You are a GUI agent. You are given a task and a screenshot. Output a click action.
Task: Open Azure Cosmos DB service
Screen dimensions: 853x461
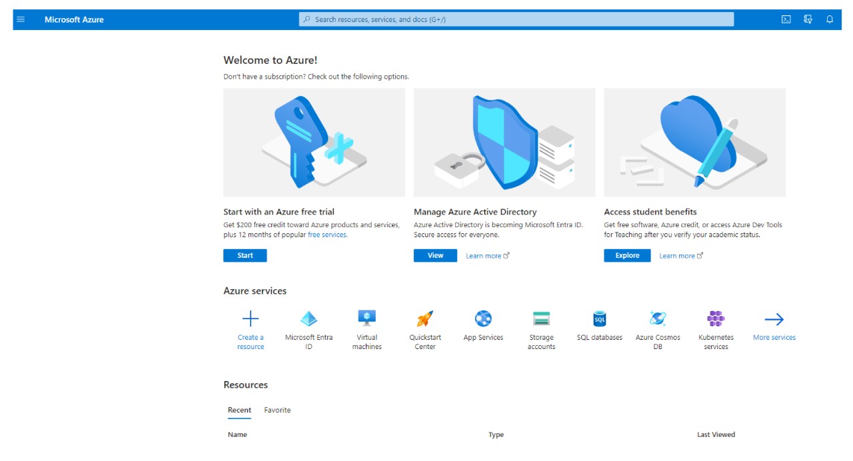coord(658,318)
